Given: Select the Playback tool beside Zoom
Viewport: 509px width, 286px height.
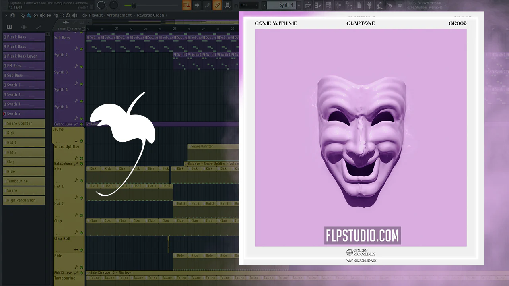Looking at the screenshot, I should (75, 15).
